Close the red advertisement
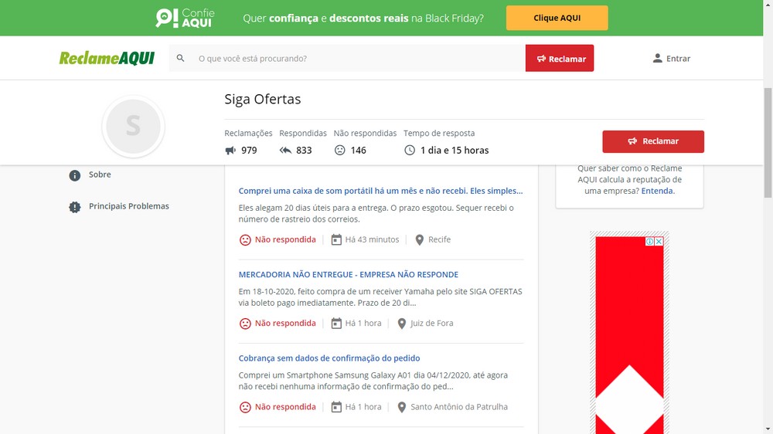The width and height of the screenshot is (773, 434). pyautogui.click(x=659, y=242)
